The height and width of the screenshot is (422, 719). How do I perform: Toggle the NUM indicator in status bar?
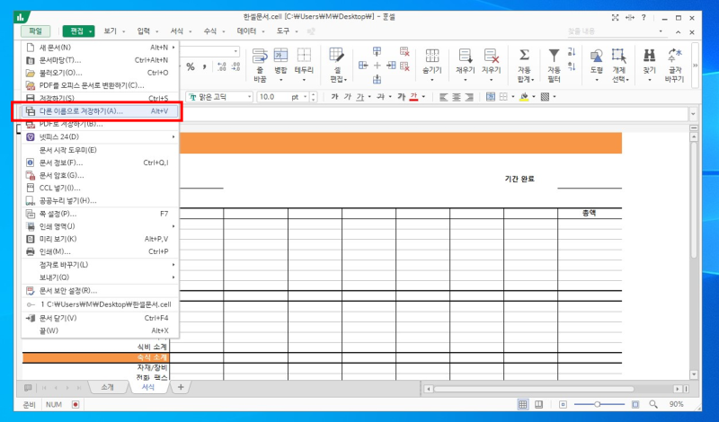(x=54, y=404)
